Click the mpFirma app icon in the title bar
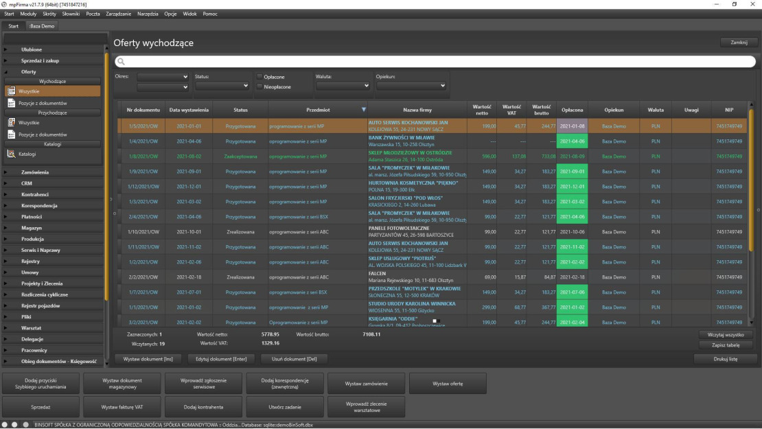 [x=4, y=4]
